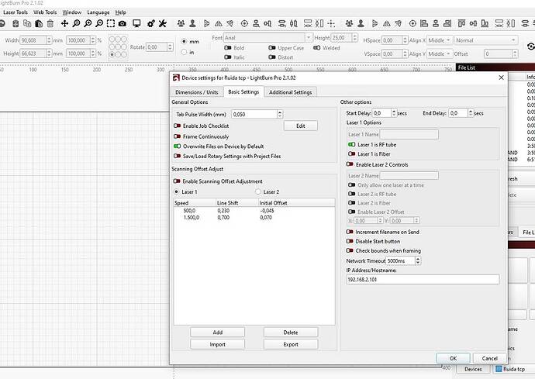Viewport: 535px width, 379px height.
Task: Enable Scanning Offset Adjustment switch
Action: [177, 181]
